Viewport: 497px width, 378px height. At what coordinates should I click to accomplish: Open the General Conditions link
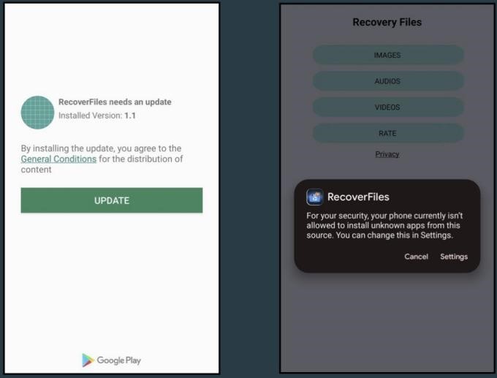click(58, 159)
